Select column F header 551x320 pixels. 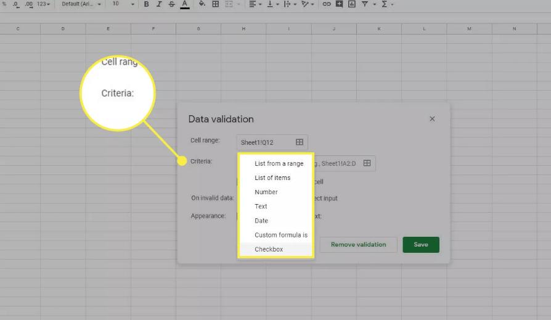153,29
